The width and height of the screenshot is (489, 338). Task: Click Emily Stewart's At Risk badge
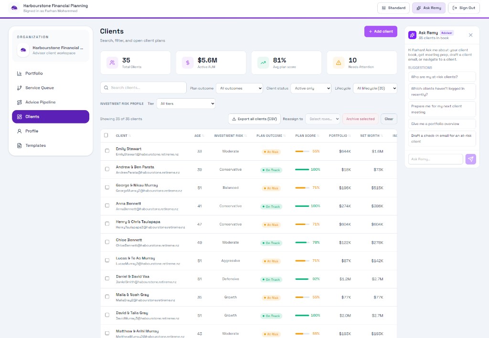271,152
